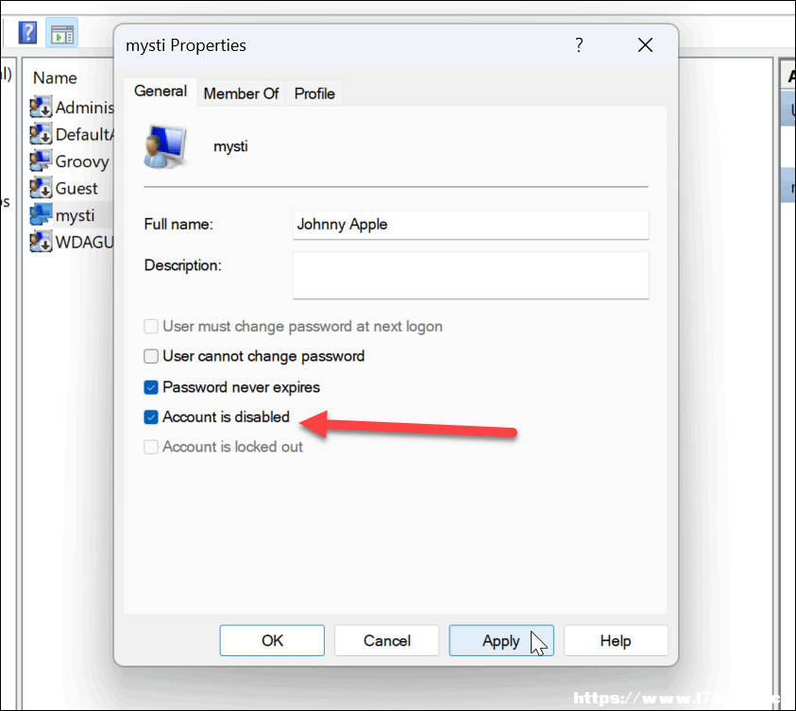Select the Groovy user icon

[x=41, y=161]
